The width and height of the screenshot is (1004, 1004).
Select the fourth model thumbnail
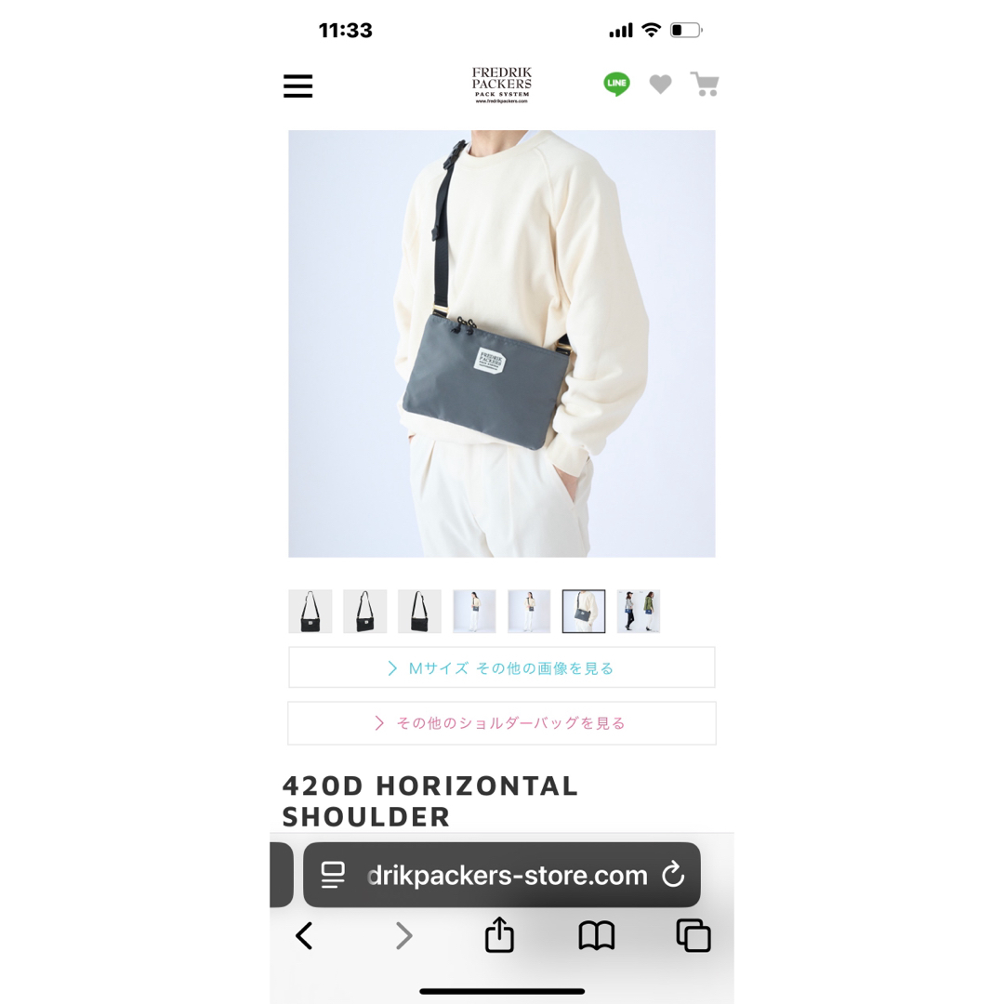point(474,612)
